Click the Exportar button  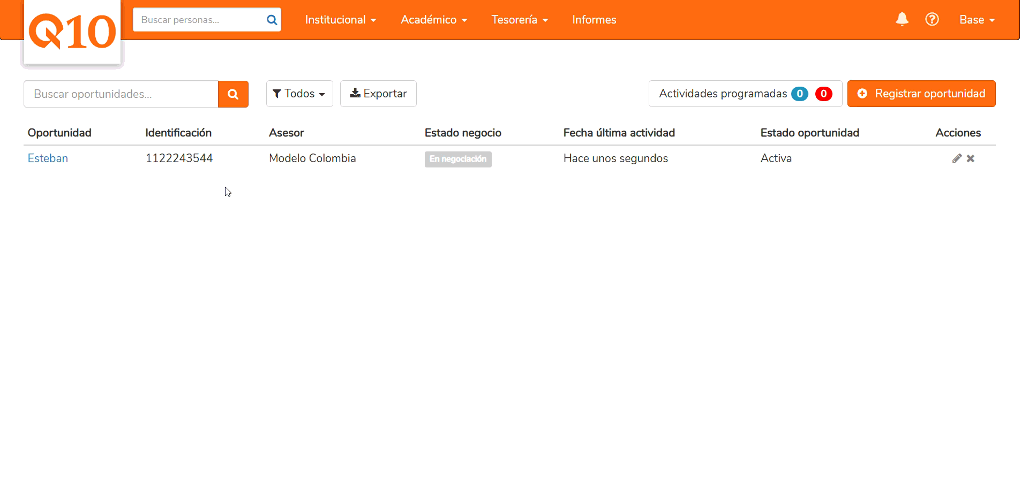(x=378, y=94)
